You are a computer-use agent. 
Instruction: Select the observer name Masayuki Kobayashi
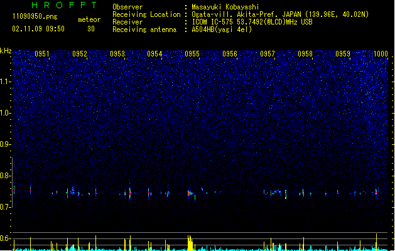click(x=225, y=7)
